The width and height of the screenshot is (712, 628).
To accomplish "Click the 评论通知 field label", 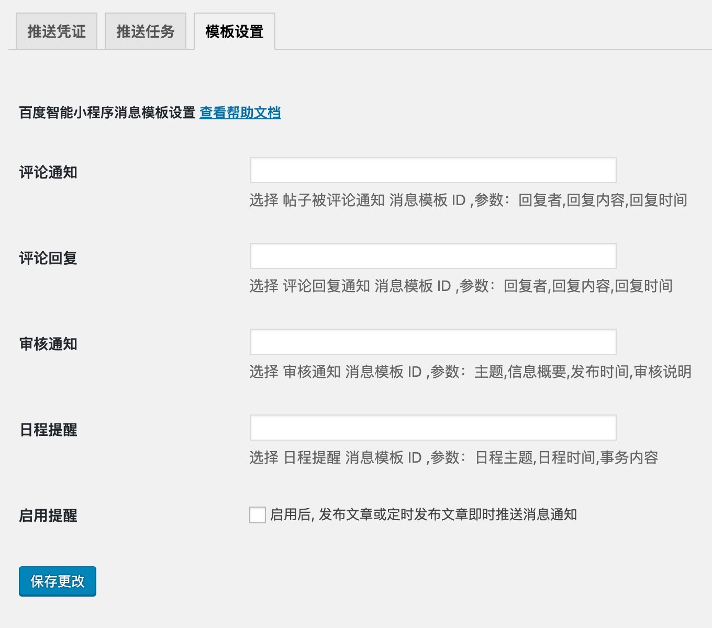I will click(x=48, y=172).
